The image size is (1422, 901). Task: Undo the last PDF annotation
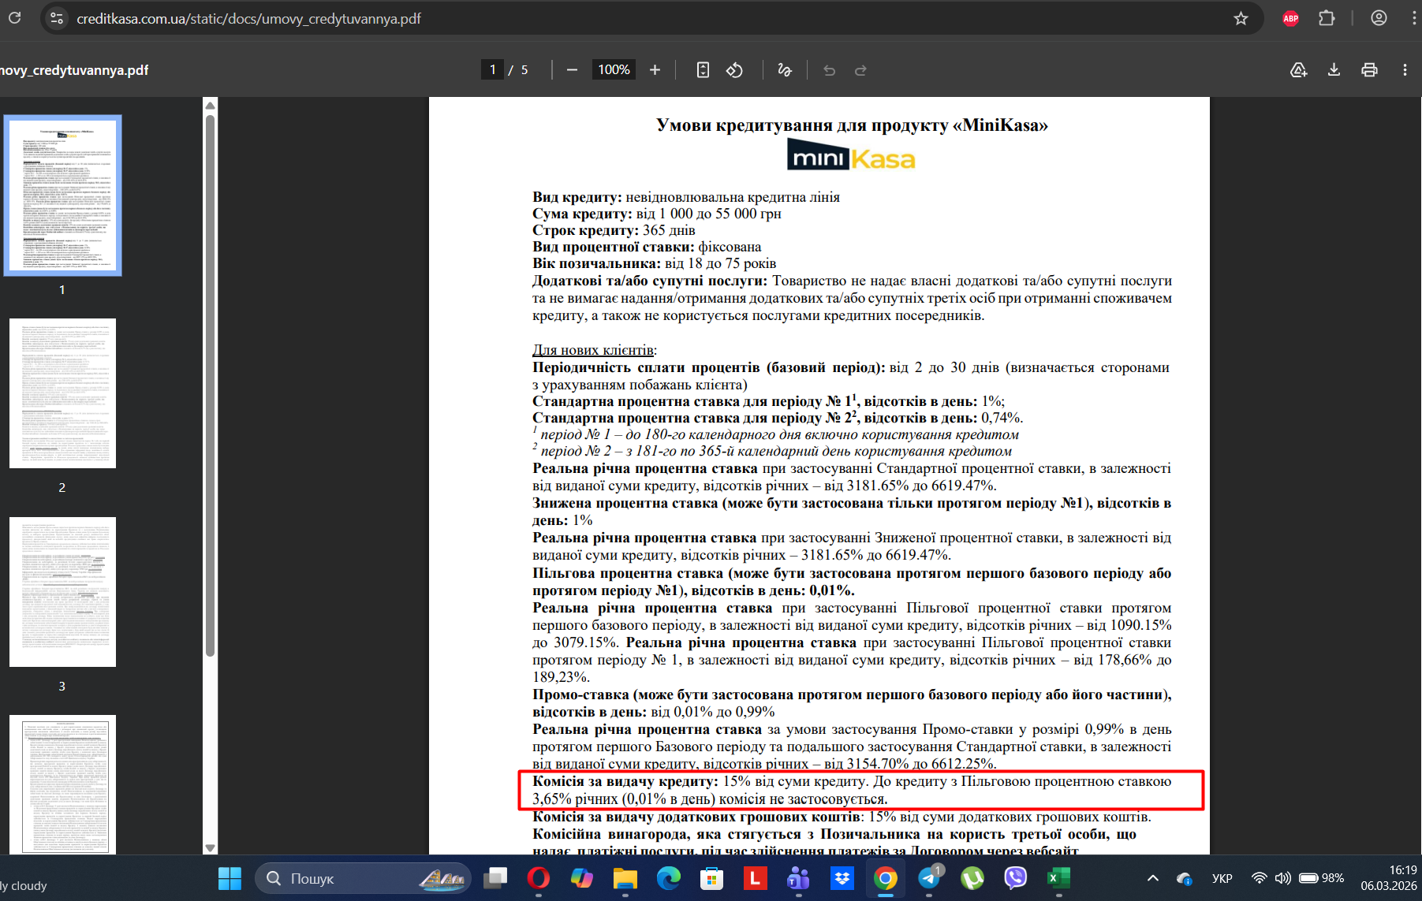coord(829,70)
